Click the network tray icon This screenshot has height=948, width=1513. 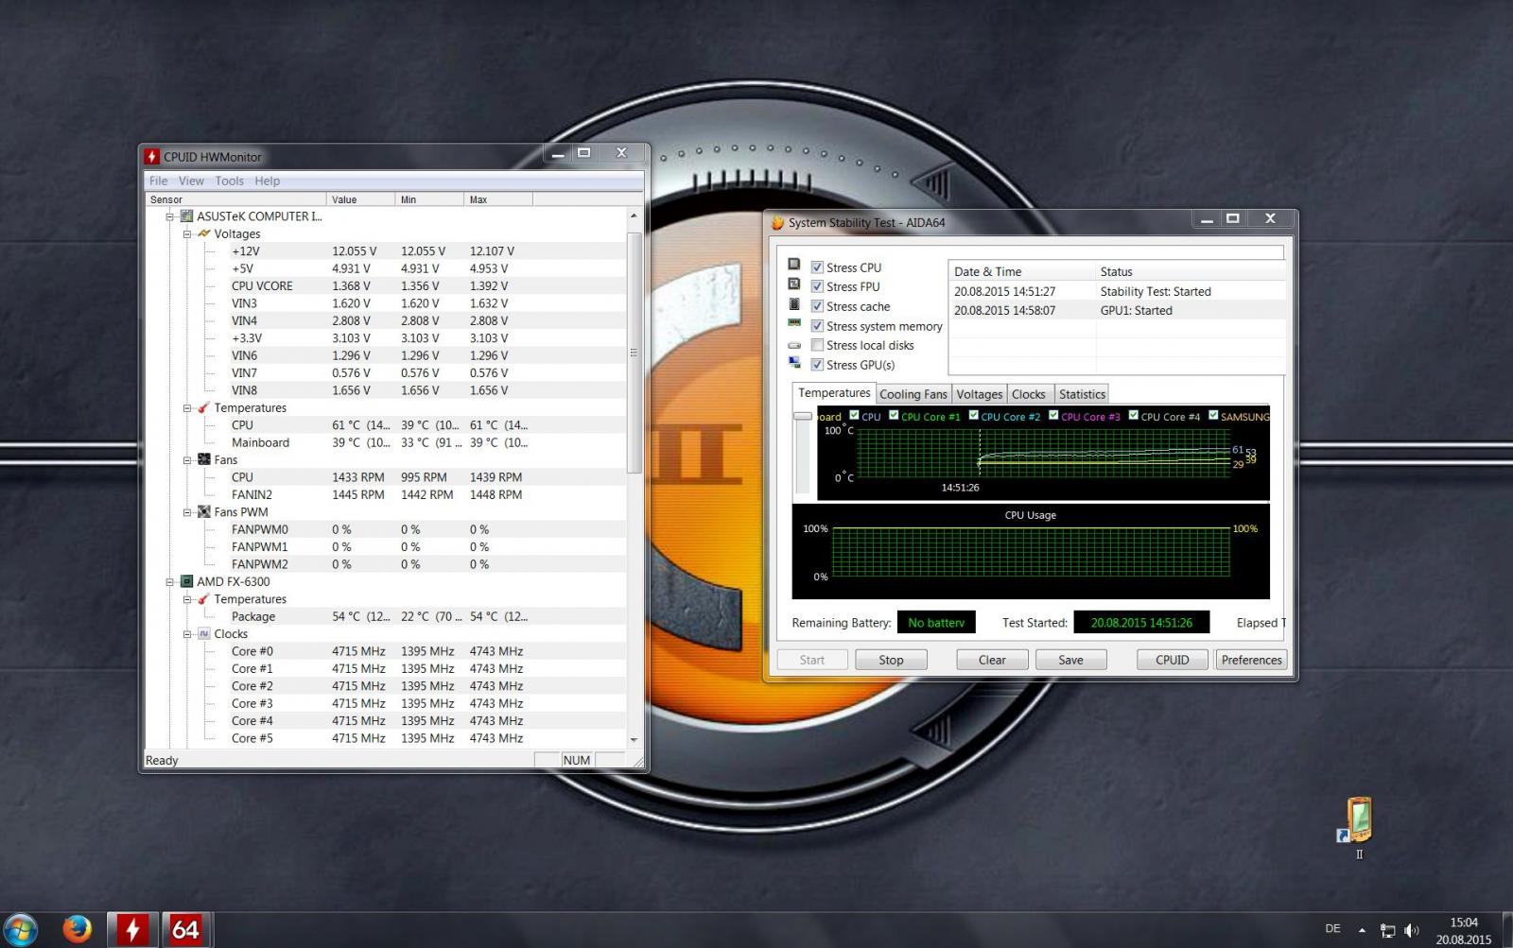1387,930
